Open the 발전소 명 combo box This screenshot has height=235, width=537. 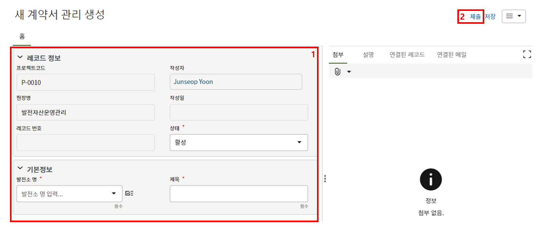(x=69, y=194)
